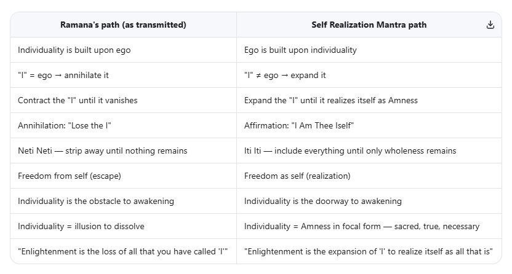Select "Freedom as self (realization)" cell

297,176
